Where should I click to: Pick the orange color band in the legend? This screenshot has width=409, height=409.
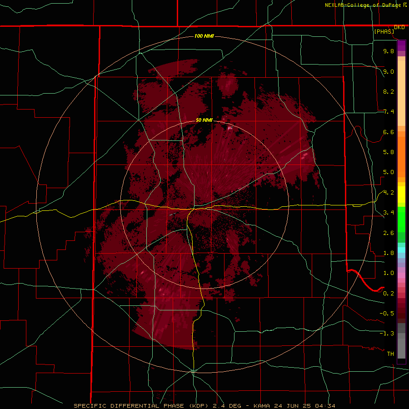click(401, 157)
